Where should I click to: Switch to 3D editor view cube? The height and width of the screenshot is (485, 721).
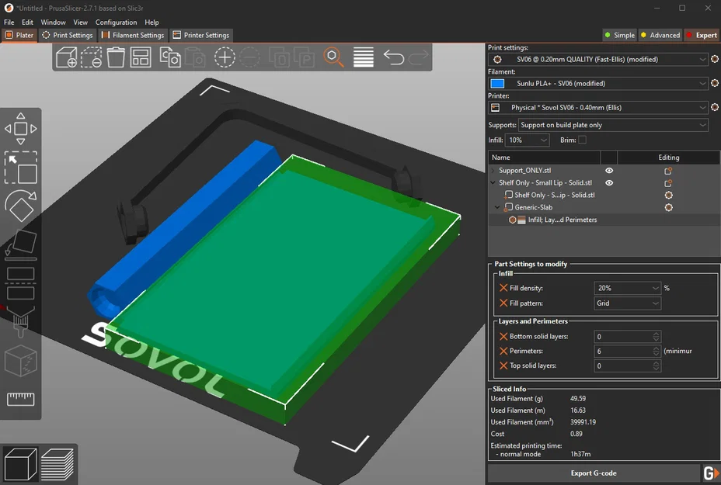[19, 464]
